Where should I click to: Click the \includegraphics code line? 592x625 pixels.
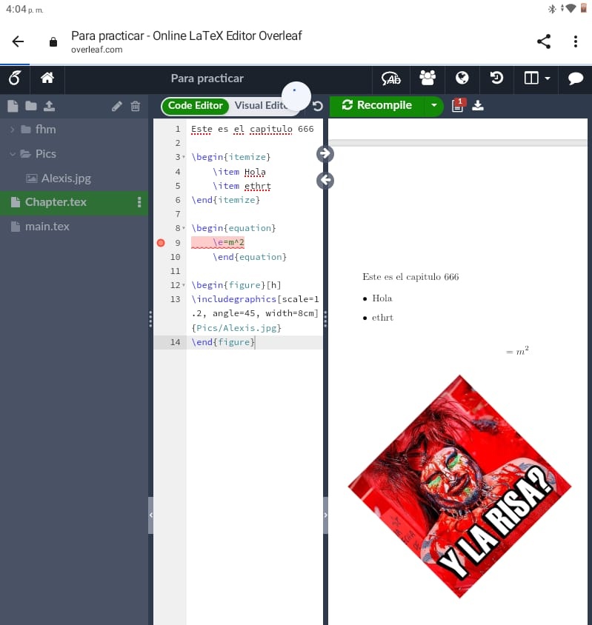click(255, 313)
